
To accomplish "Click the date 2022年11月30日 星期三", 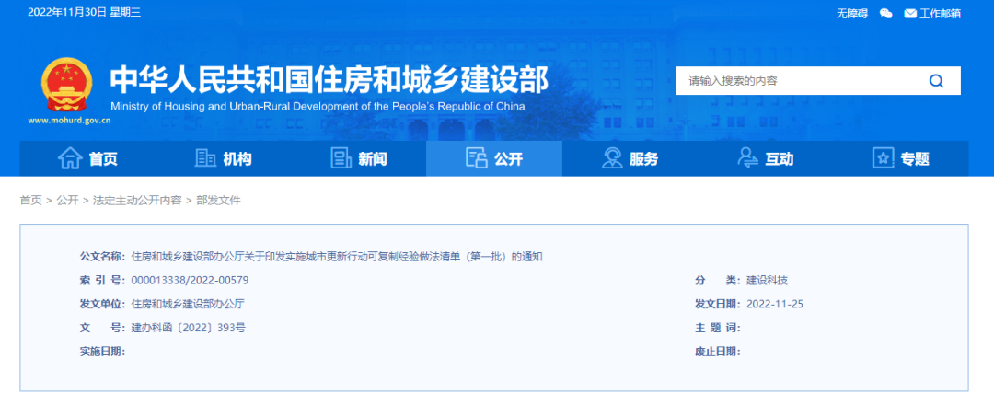I will pos(85,13).
